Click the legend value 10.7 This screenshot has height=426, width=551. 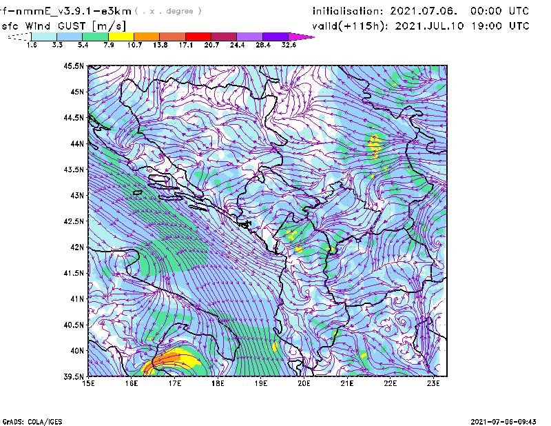click(134, 45)
